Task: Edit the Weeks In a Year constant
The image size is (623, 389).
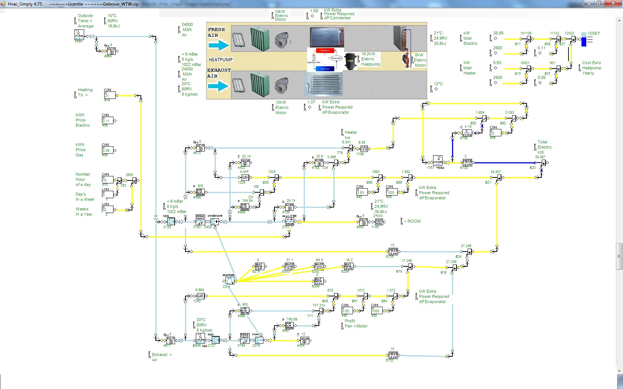Action: [x=108, y=209]
